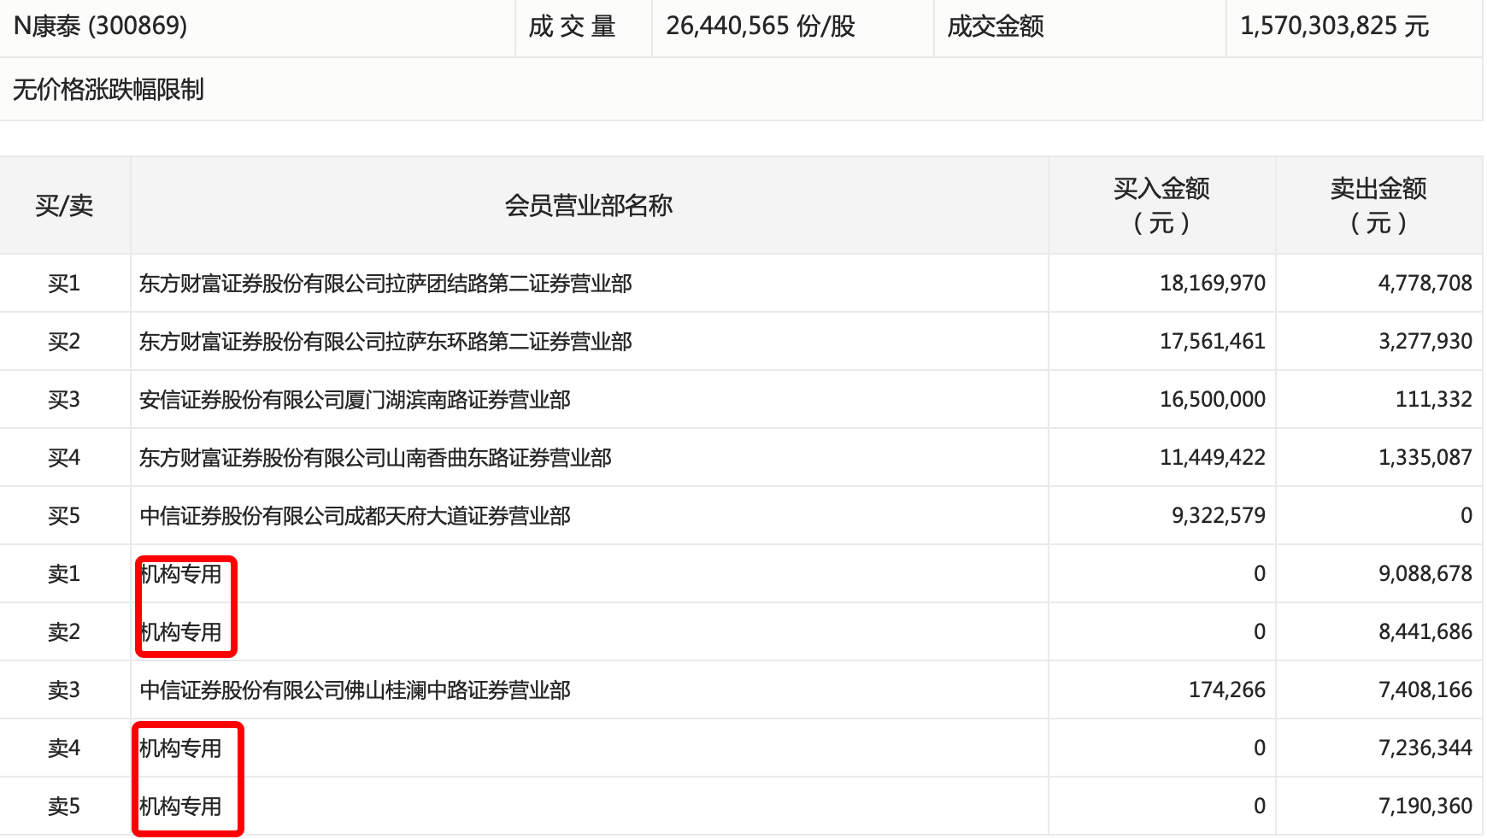Select the stock name N康泰 (300869)
The width and height of the screenshot is (1487, 839).
103,26
